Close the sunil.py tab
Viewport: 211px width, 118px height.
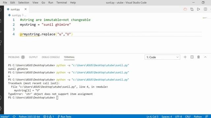(26, 9)
